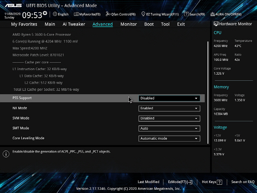
Task: Click the Microcode Patch Level: 8701021 line
Action: pyautogui.click(x=38, y=55)
